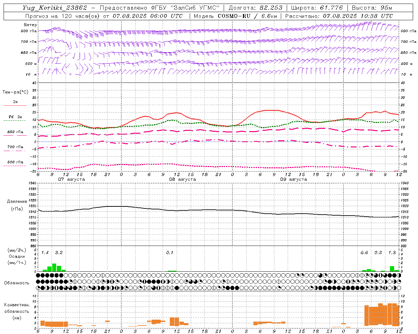The image size is (418, 334).
Task: Click the station title 'Yug_Korliki_23862'
Action: click(55, 8)
